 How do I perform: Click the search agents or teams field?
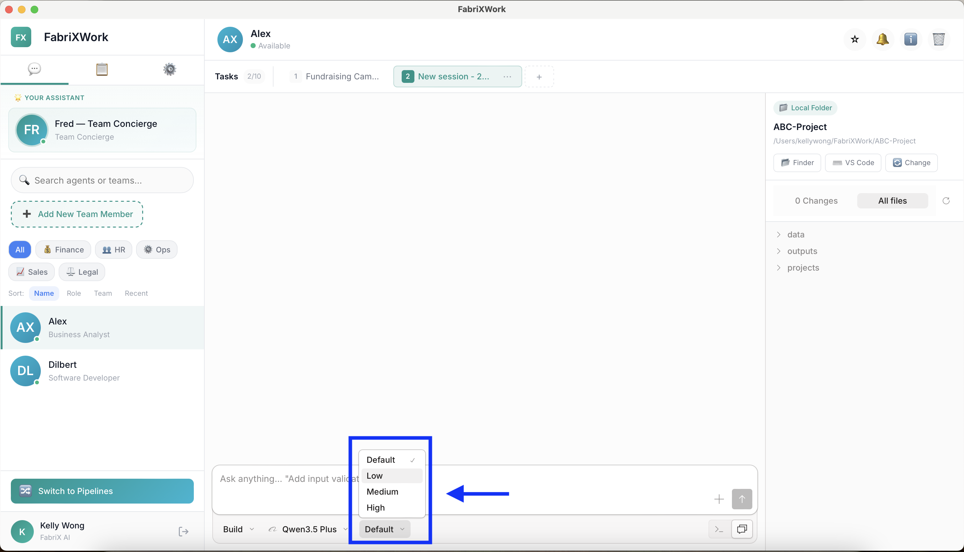point(102,180)
